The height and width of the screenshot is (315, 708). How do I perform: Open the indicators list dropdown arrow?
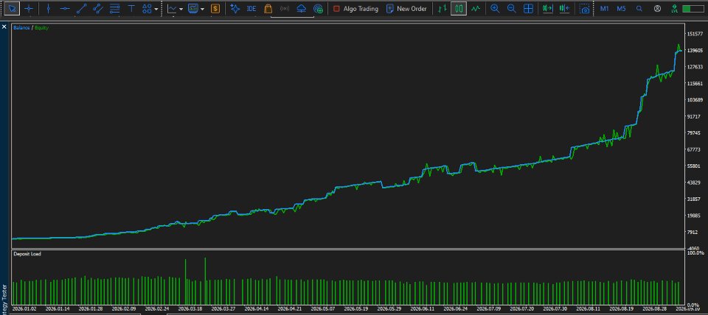tap(181, 9)
